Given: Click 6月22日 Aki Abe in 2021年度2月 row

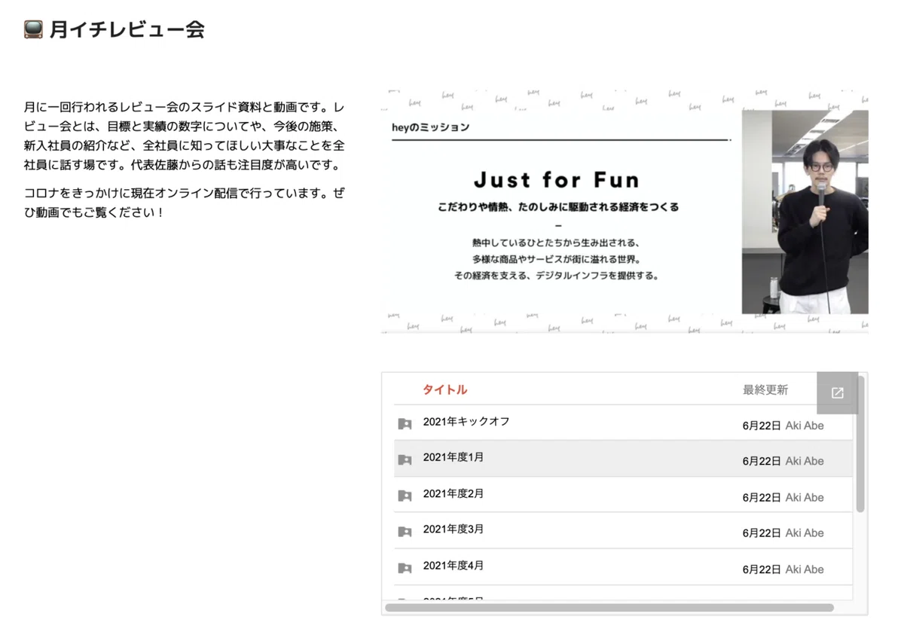Looking at the screenshot, I should [x=783, y=497].
